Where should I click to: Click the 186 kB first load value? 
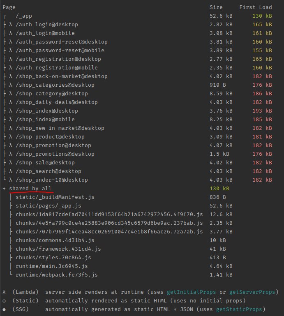pyautogui.click(x=262, y=94)
